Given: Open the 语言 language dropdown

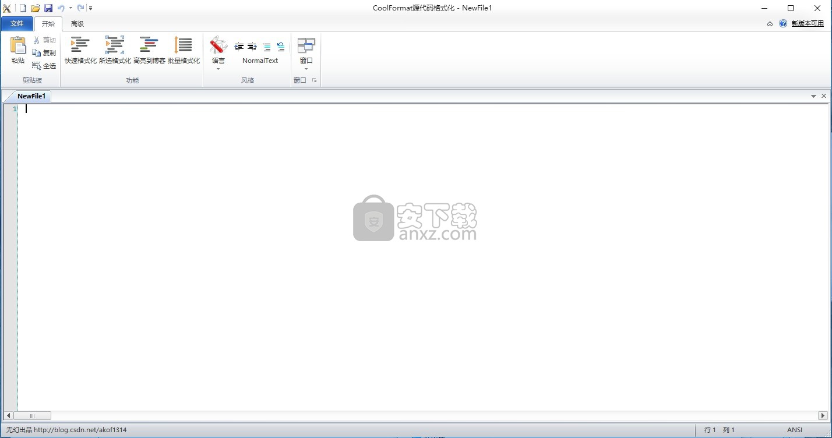Looking at the screenshot, I should pos(218,54).
